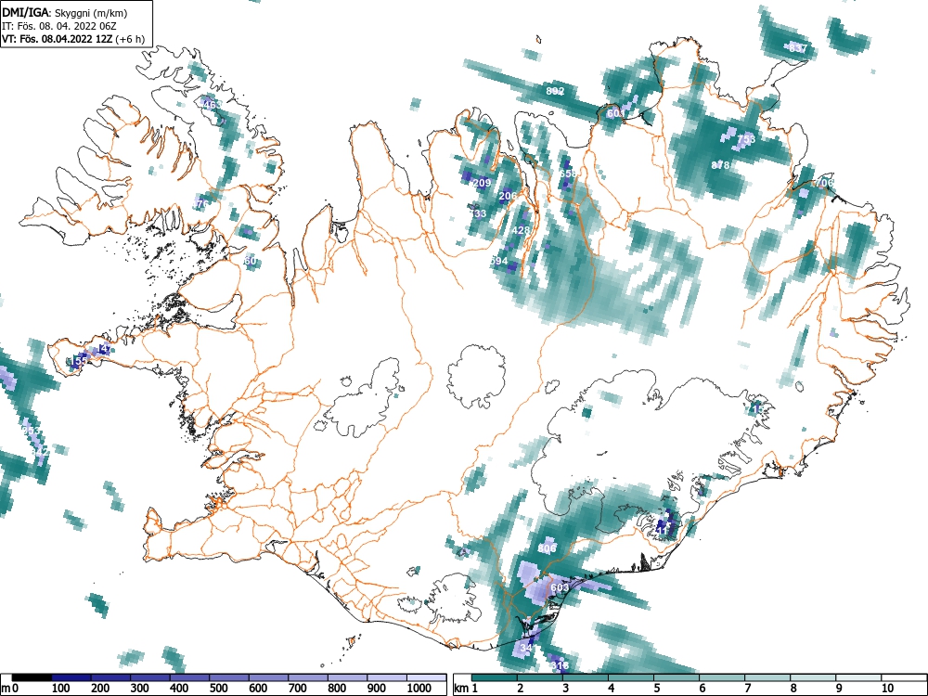Viewport: 928px width, 696px height.
Task: Select the 206 visibility value
Action: (x=508, y=196)
